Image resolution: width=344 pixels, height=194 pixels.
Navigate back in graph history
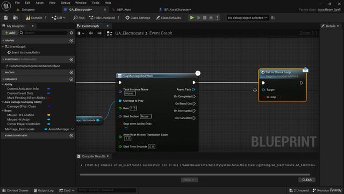91,33
